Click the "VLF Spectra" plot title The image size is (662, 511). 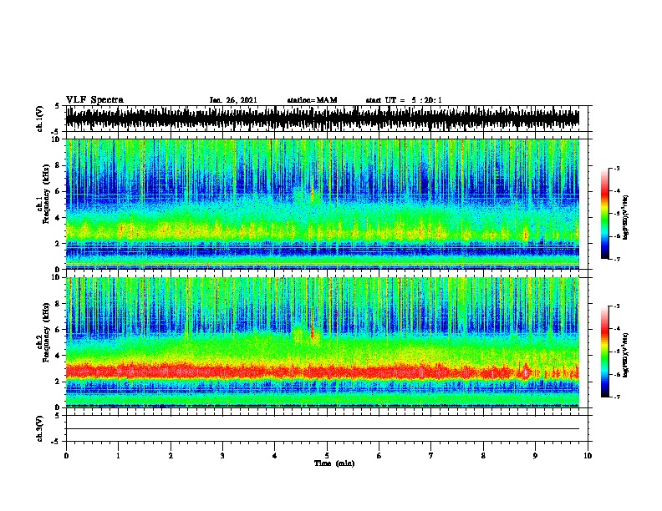[x=94, y=100]
